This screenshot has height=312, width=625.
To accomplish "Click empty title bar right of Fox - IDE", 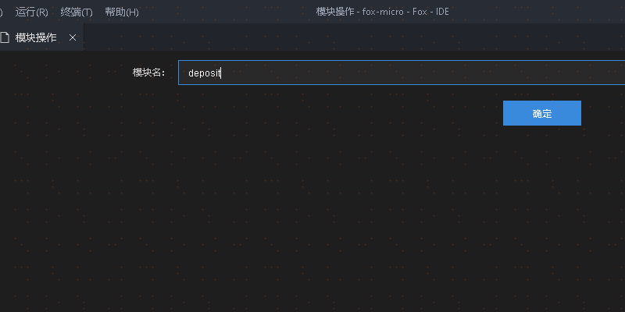I will point(538,12).
